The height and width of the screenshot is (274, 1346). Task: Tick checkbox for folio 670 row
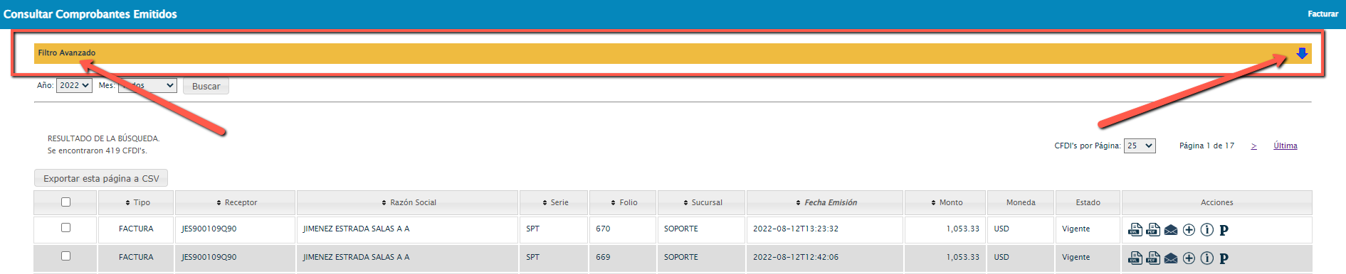[x=65, y=228]
